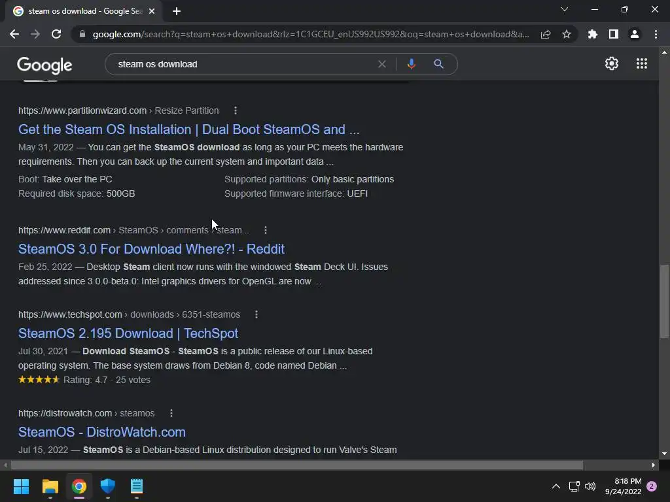Open the Google apps grid
Viewport: 670px width, 502px height.
(x=642, y=63)
